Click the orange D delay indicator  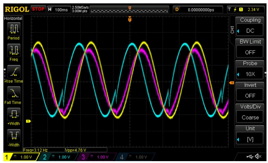click(x=177, y=9)
